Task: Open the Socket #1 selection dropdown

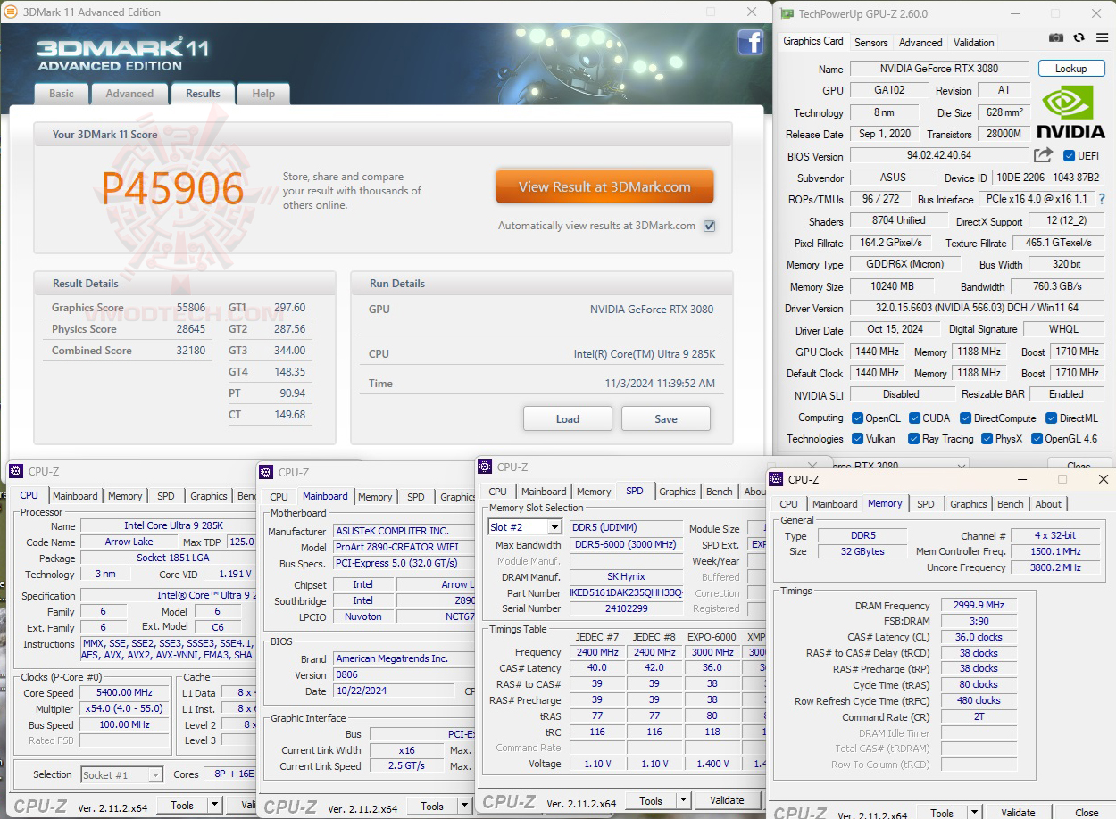Action: click(x=154, y=775)
